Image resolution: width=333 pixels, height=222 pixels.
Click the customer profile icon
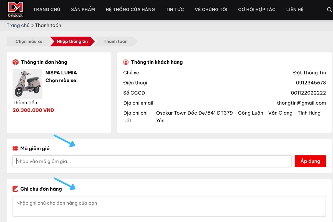pos(126,62)
